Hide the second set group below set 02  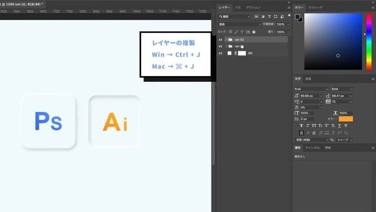pyautogui.click(x=220, y=47)
